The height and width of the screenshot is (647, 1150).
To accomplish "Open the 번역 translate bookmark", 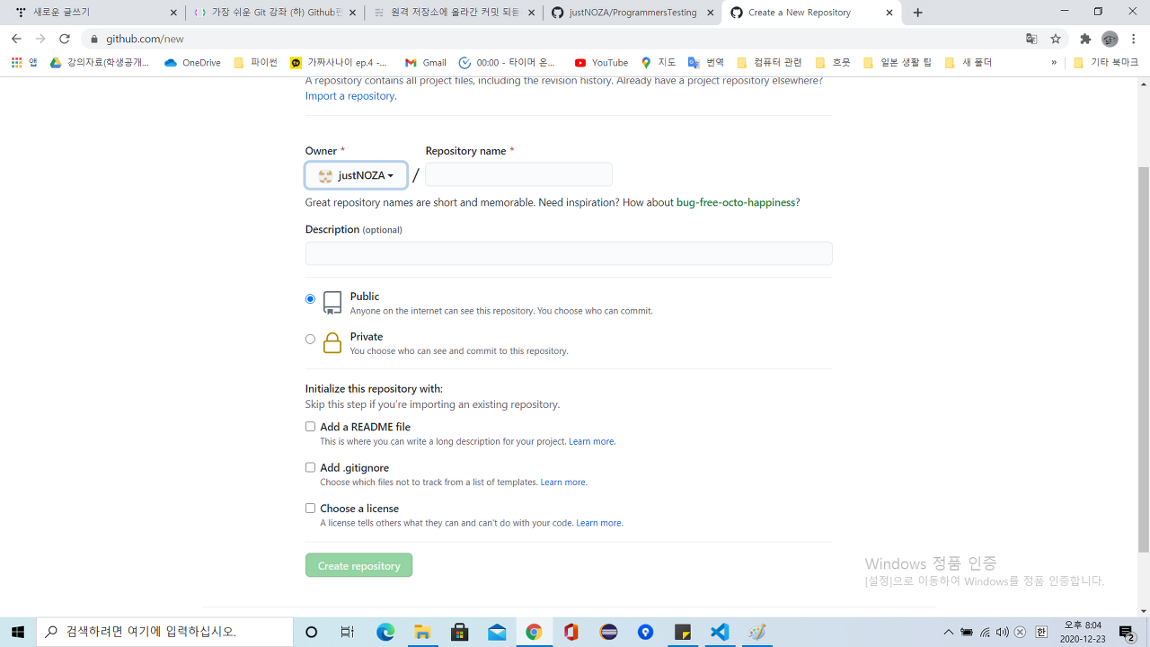I will point(706,62).
